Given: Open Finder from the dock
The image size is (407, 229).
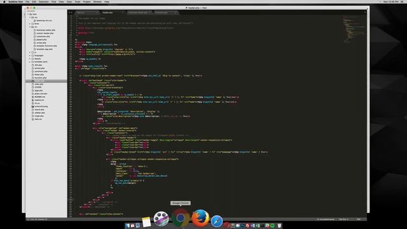Looking at the screenshot, I should coord(127,226).
